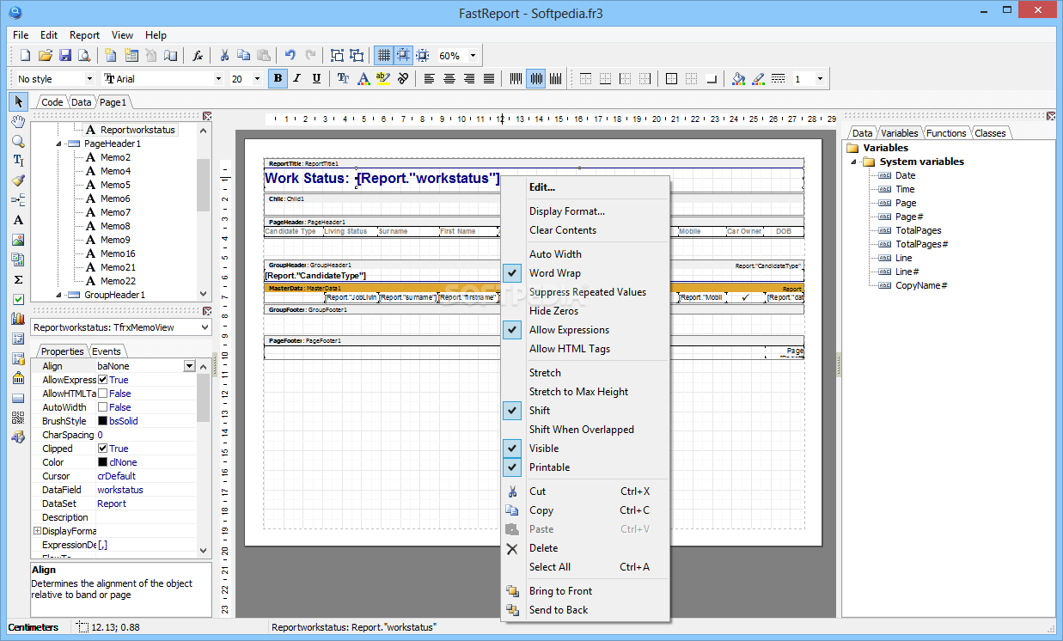Expand the DisplayFormat property
This screenshot has width=1063, height=641.
pos(37,531)
